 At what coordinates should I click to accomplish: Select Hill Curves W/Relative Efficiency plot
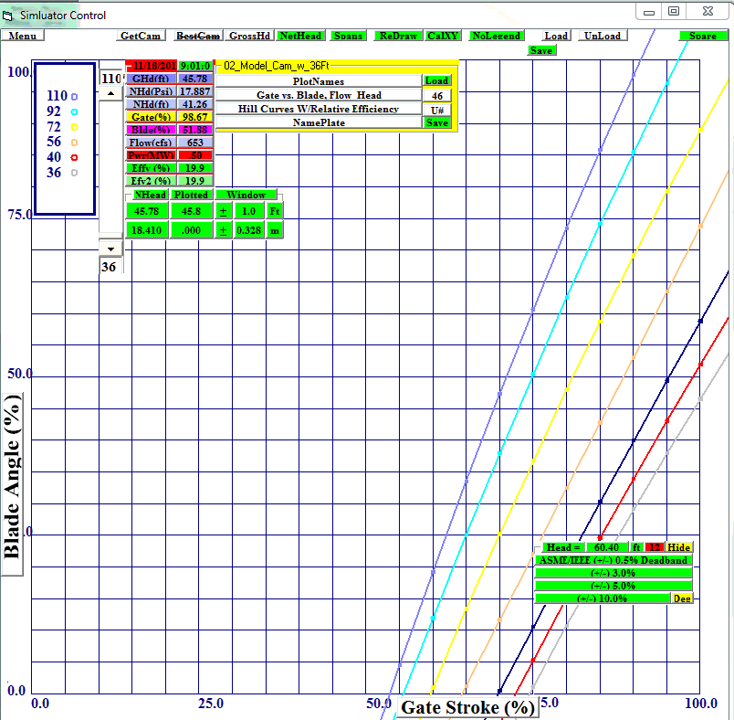click(319, 109)
